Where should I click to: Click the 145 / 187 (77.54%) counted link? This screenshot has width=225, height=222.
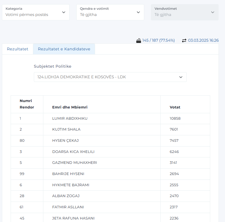[158, 40]
